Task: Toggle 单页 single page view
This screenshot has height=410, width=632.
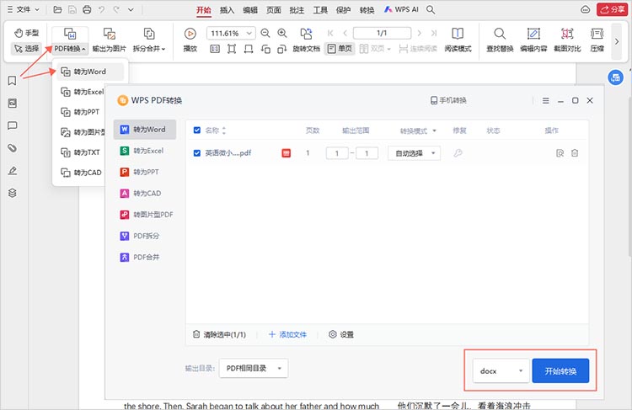Action: 340,49
